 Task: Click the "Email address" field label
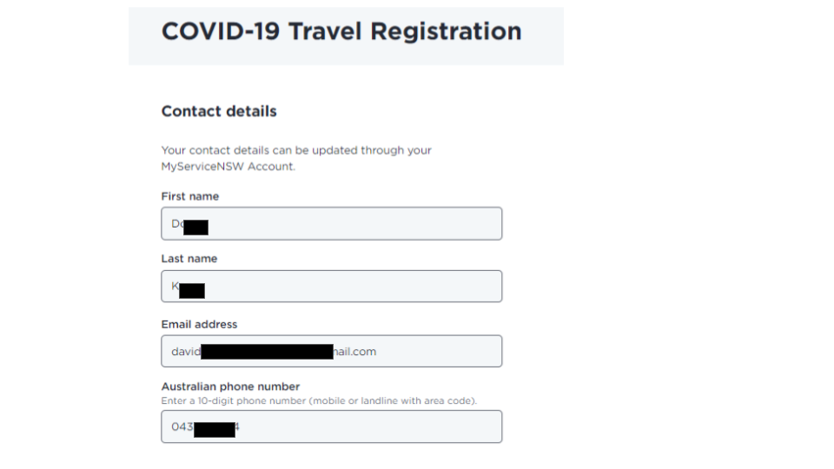[x=199, y=324]
